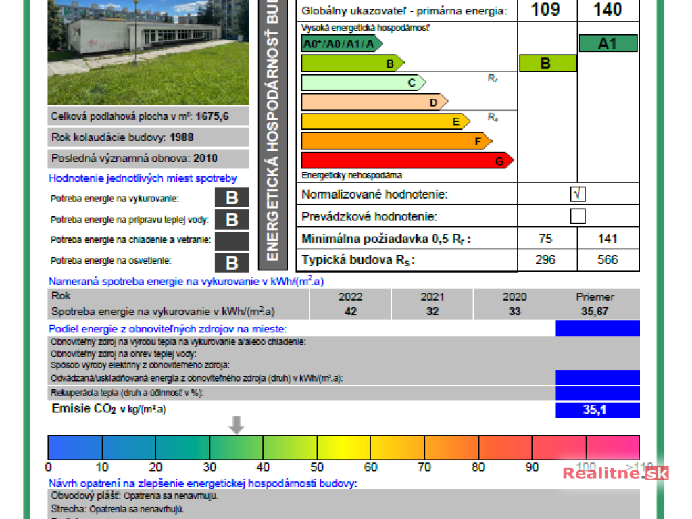Click minimum requirement value 141
The image size is (692, 519).
pos(608,239)
